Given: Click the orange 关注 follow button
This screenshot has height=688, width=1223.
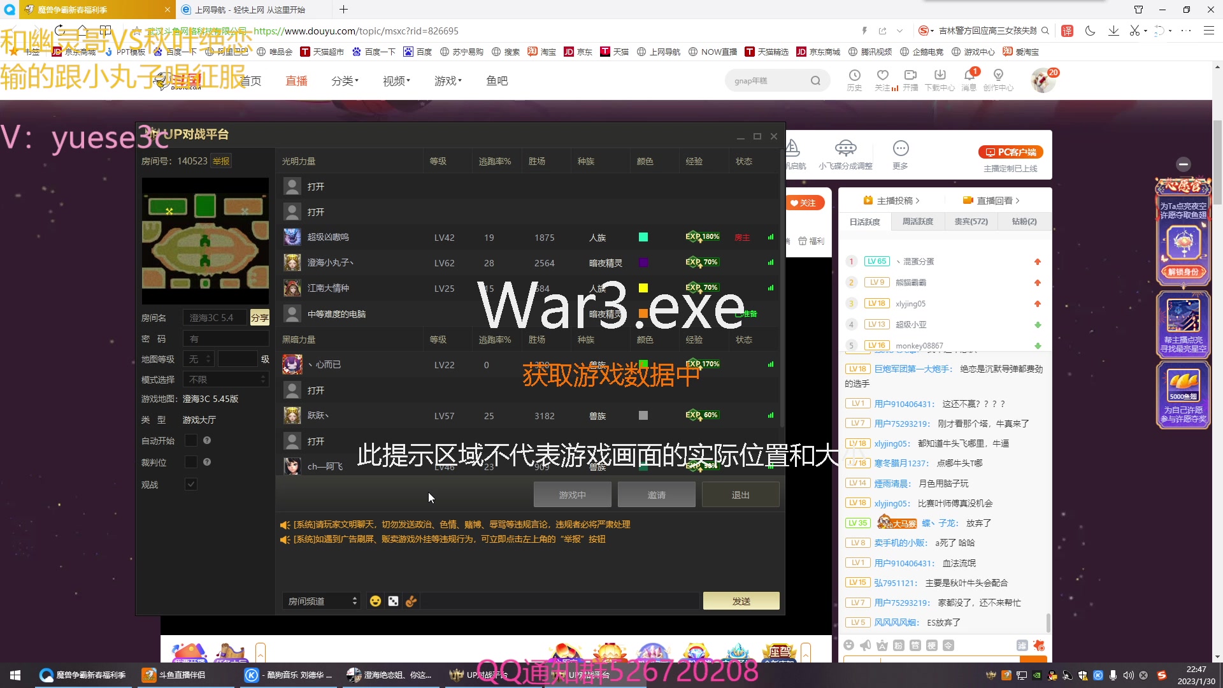Looking at the screenshot, I should tap(806, 203).
